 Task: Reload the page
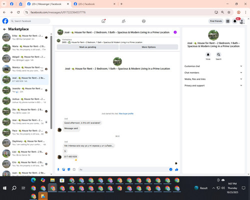tap(18, 12)
